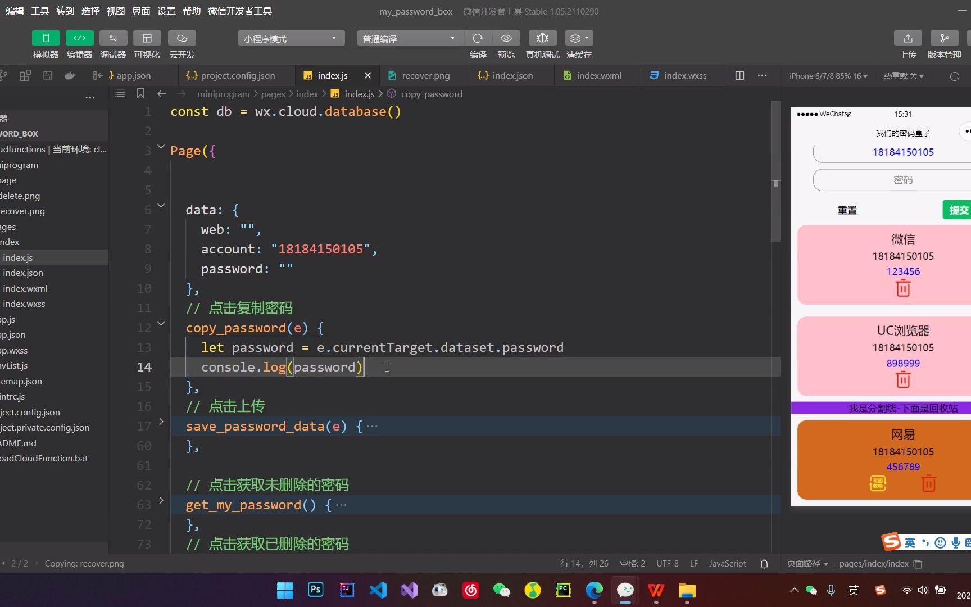The image size is (971, 607).
Task: Delete the UC浏览器 password card
Action: [903, 380]
